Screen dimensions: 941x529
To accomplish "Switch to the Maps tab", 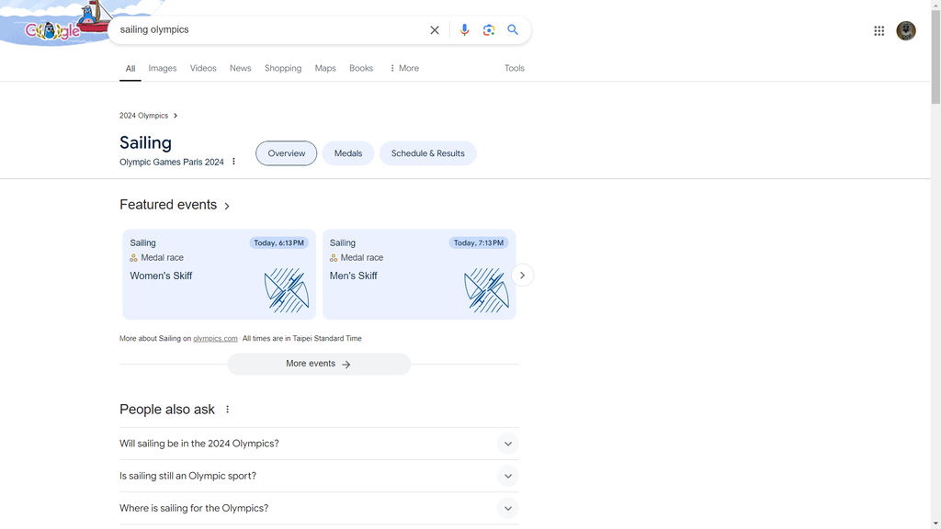I will click(x=325, y=68).
